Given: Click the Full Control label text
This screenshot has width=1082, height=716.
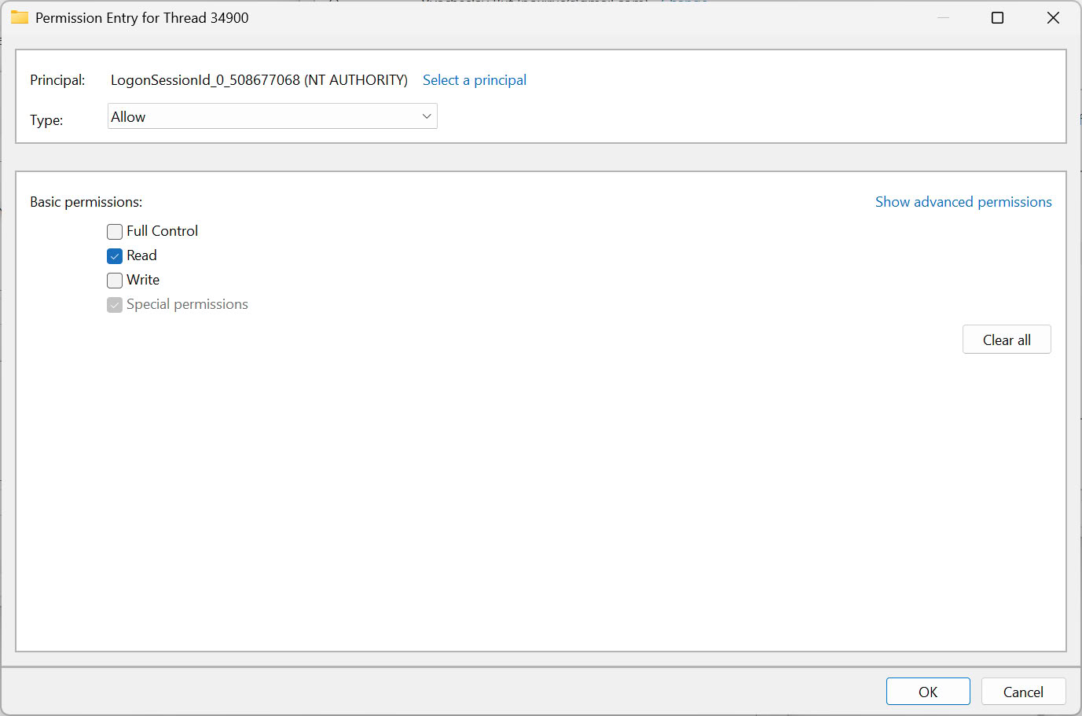Looking at the screenshot, I should pyautogui.click(x=162, y=231).
